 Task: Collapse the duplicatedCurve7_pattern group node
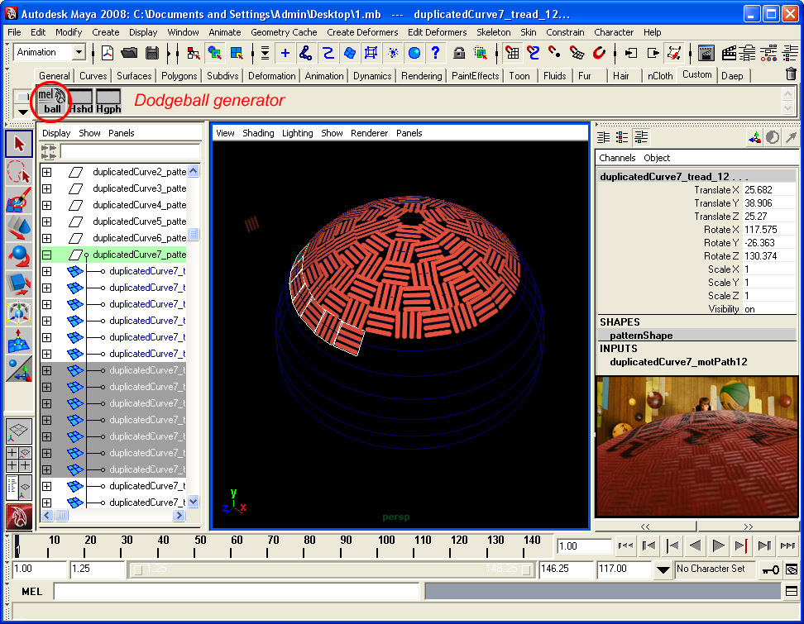(47, 255)
